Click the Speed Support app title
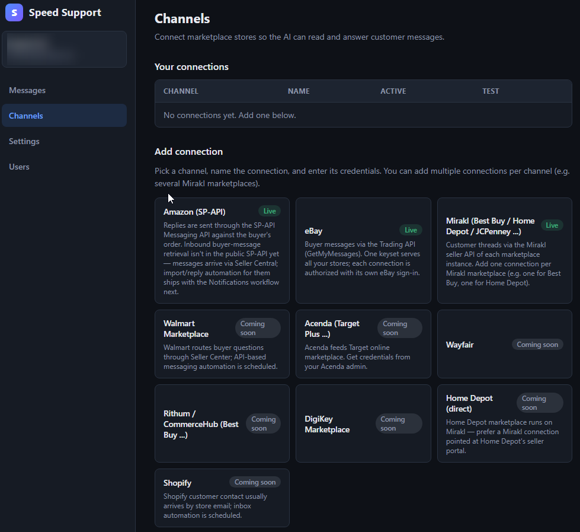580x532 pixels. [x=65, y=12]
